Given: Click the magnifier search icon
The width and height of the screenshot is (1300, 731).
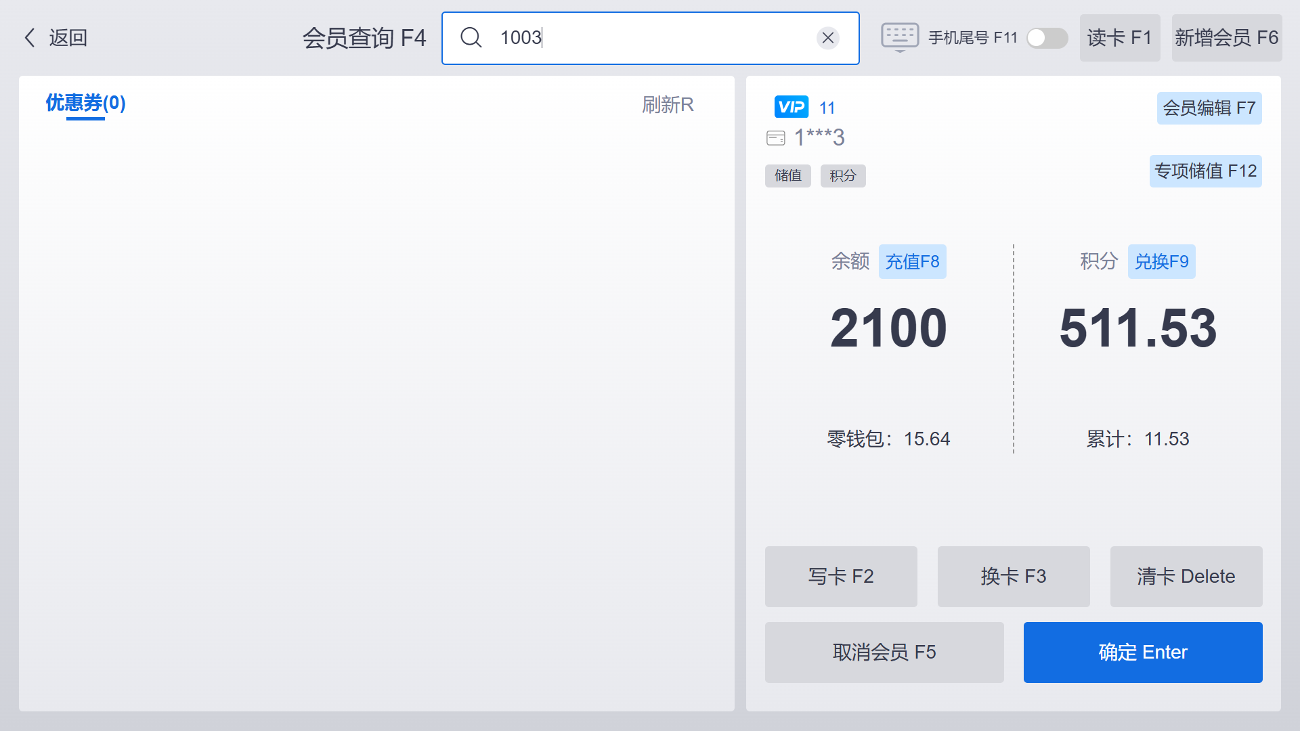Looking at the screenshot, I should (x=471, y=38).
